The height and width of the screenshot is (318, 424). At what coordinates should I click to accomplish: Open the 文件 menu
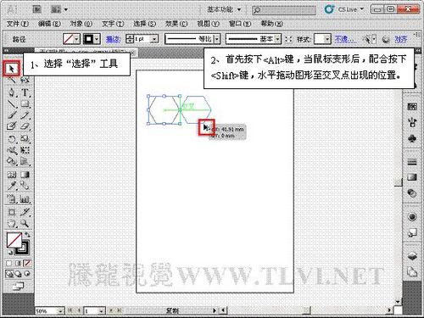point(18,24)
